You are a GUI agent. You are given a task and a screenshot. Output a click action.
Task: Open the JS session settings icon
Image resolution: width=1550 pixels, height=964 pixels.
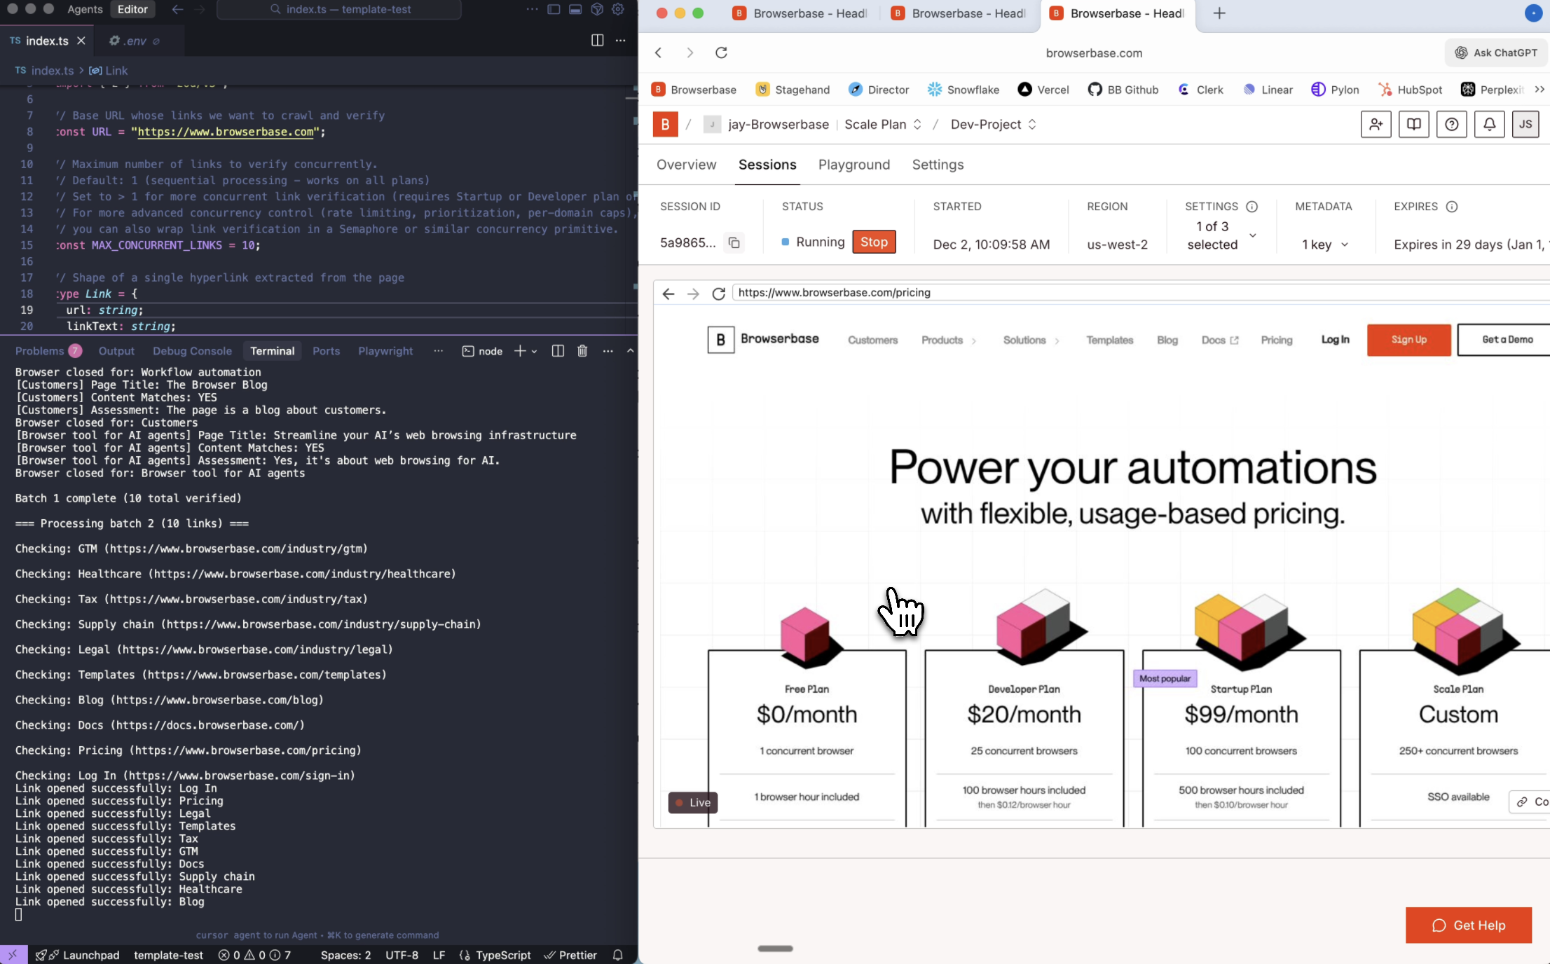[1525, 124]
